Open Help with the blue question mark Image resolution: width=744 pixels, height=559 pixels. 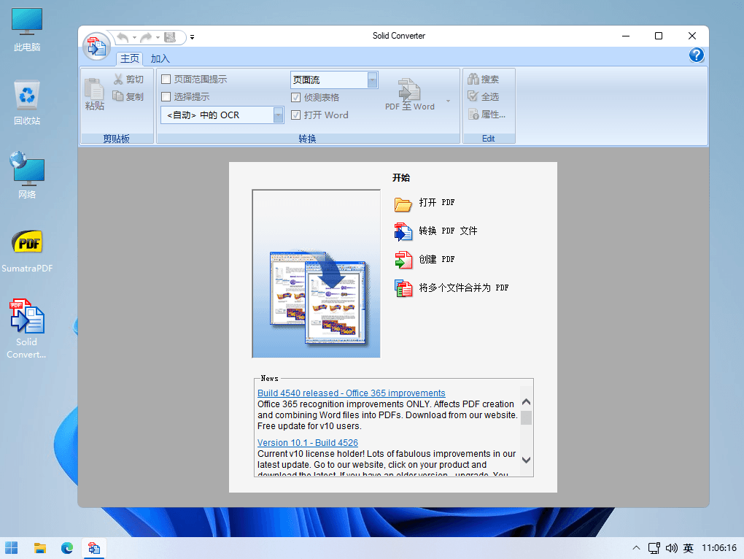(x=696, y=55)
